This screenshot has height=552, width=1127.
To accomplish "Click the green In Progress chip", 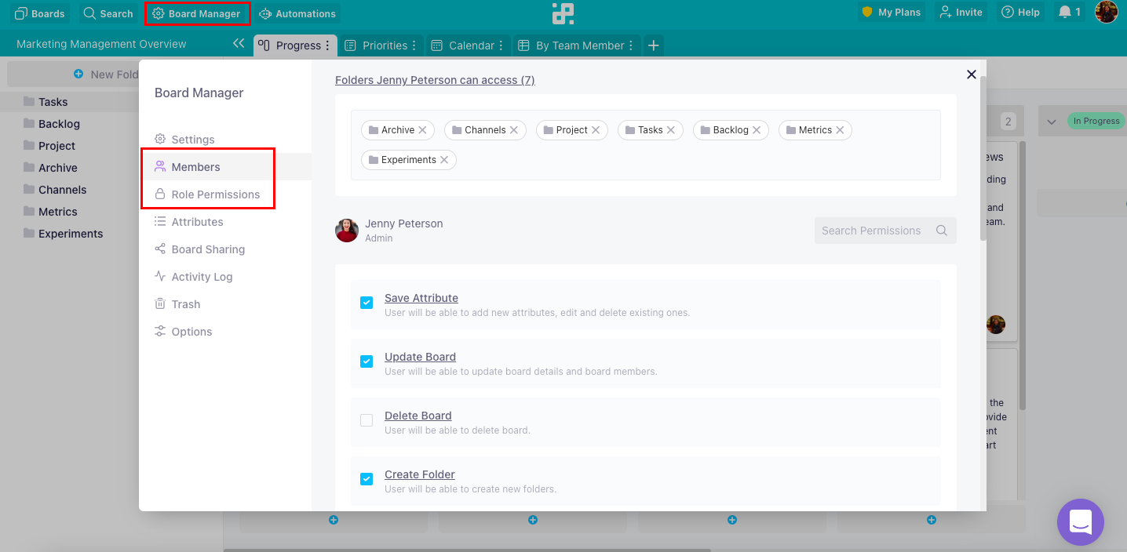I will (x=1096, y=121).
